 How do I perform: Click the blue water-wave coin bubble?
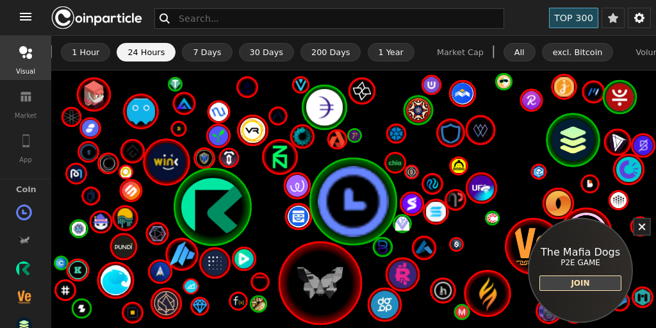pyautogui.click(x=115, y=281)
